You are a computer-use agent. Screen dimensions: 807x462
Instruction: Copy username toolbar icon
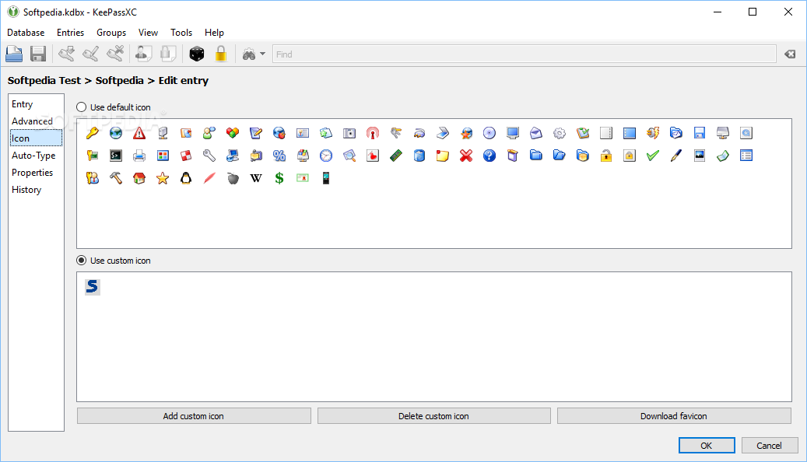(x=144, y=54)
